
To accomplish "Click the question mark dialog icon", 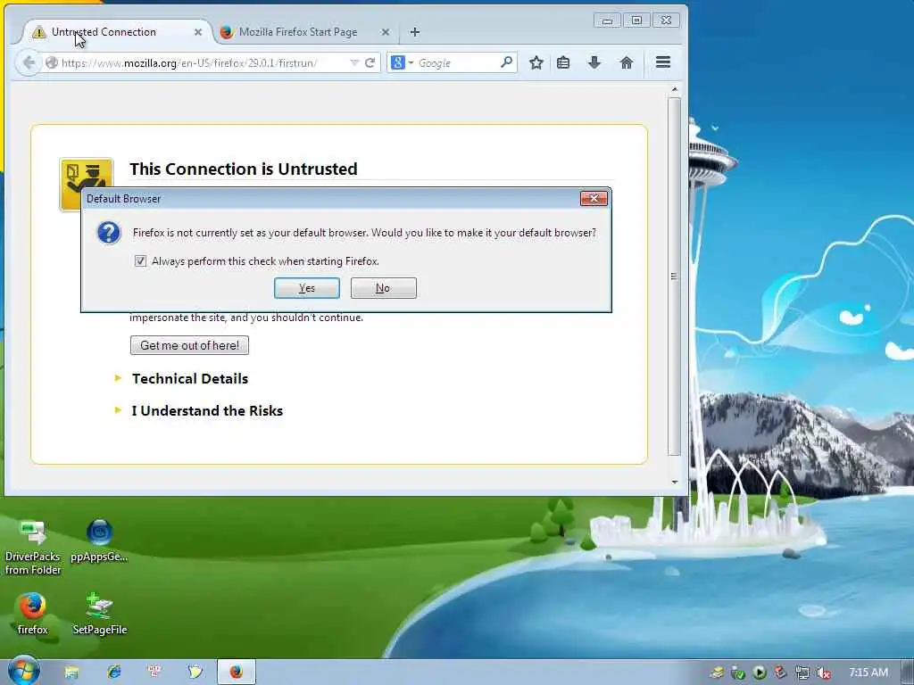I will (109, 233).
